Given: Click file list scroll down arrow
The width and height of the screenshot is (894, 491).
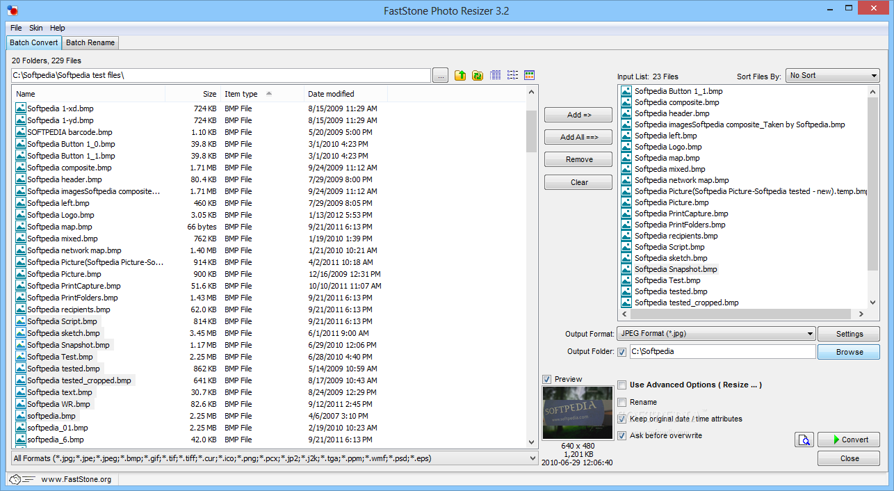Looking at the screenshot, I should point(532,442).
